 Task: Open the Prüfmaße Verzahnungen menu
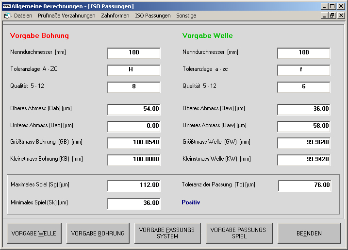pos(66,16)
